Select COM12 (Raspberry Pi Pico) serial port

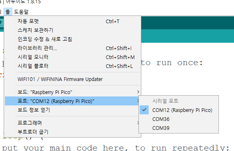pyautogui.click(x=178, y=110)
